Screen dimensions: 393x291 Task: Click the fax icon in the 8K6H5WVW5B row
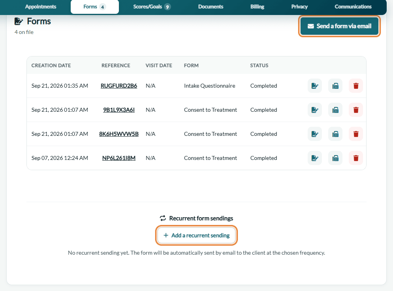click(x=335, y=134)
